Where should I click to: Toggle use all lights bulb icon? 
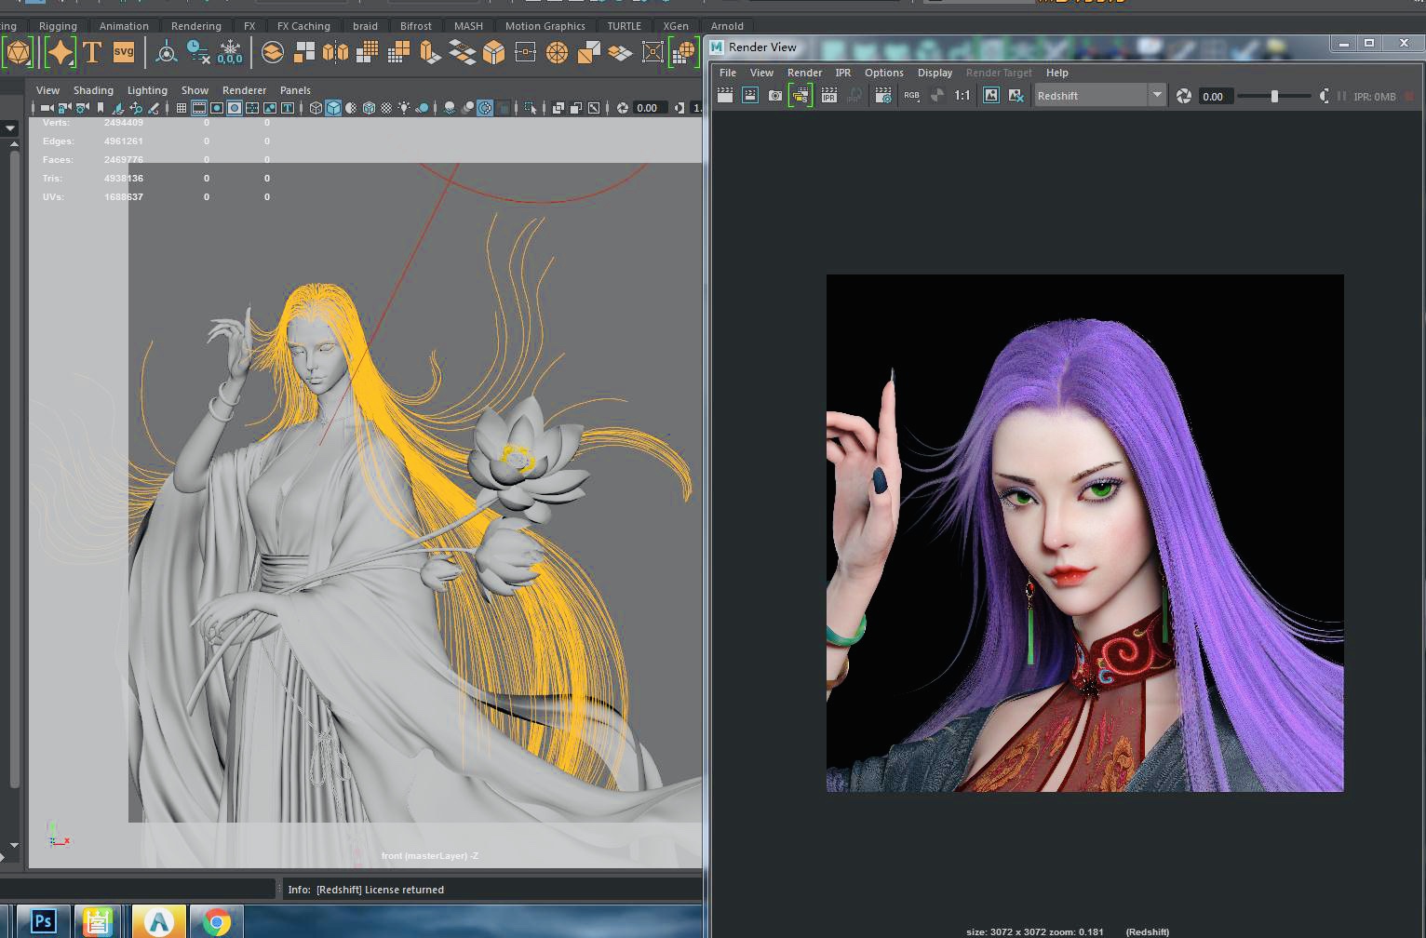(x=404, y=108)
